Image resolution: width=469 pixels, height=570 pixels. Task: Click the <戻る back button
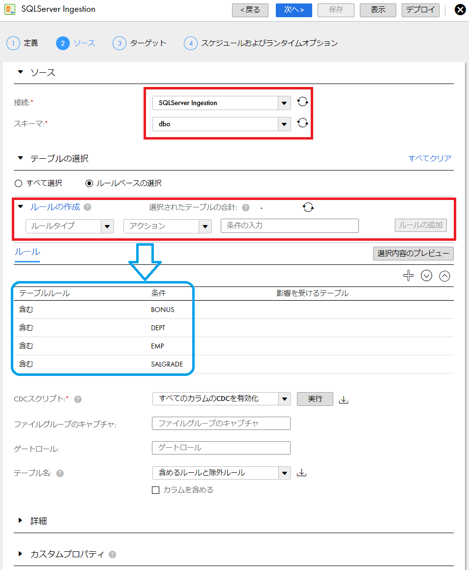250,10
